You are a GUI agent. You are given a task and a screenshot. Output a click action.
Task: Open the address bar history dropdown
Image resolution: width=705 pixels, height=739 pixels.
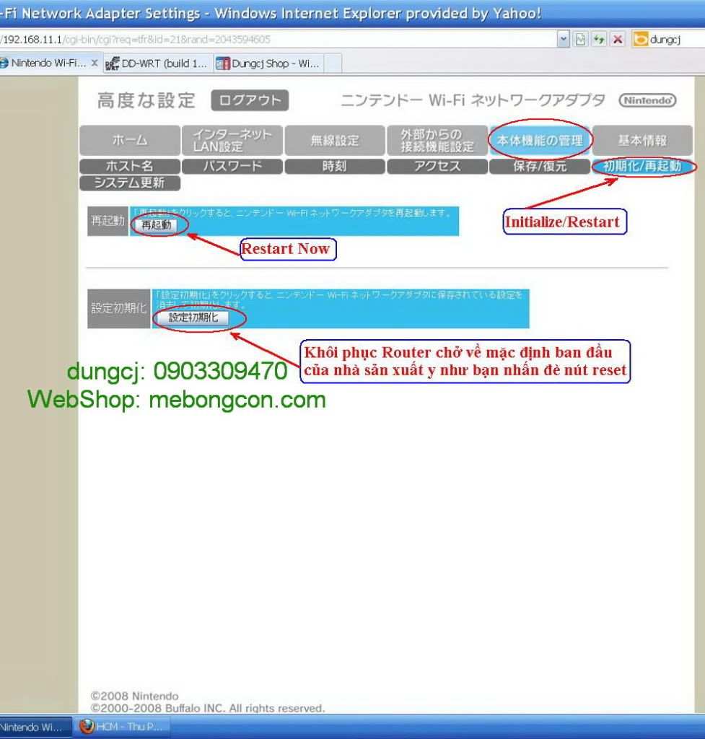coord(564,40)
